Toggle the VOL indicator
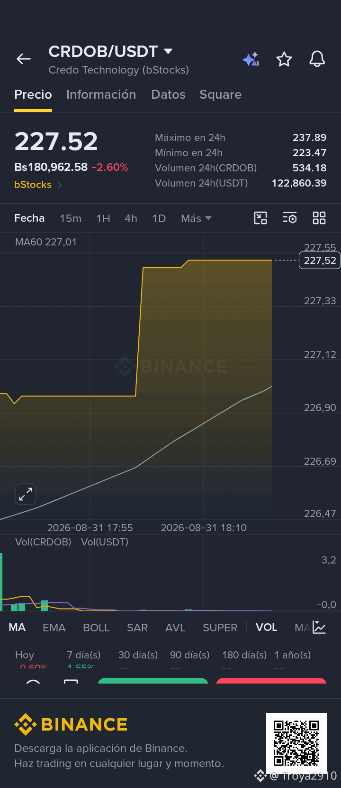 [267, 628]
